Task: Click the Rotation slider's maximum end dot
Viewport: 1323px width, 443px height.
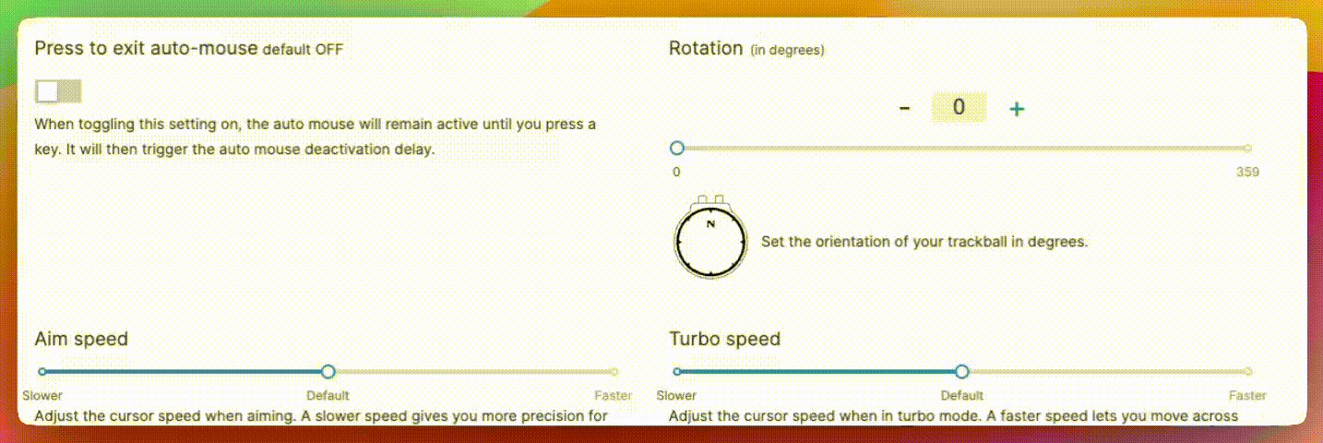Action: [x=1247, y=148]
